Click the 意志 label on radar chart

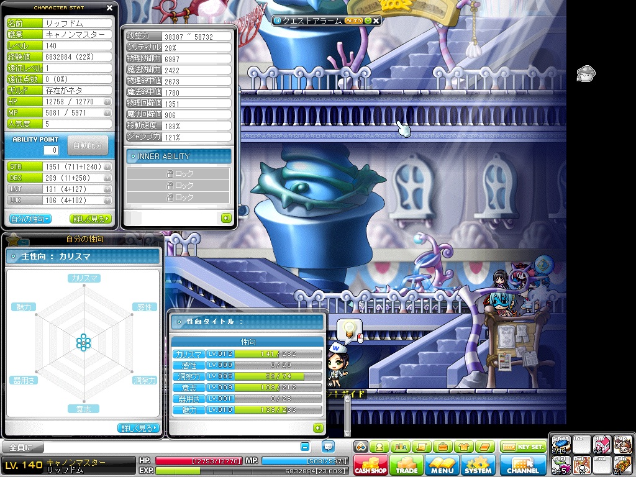(84, 409)
